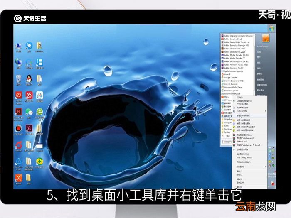Open the XMind desktop icon

tap(18, 179)
